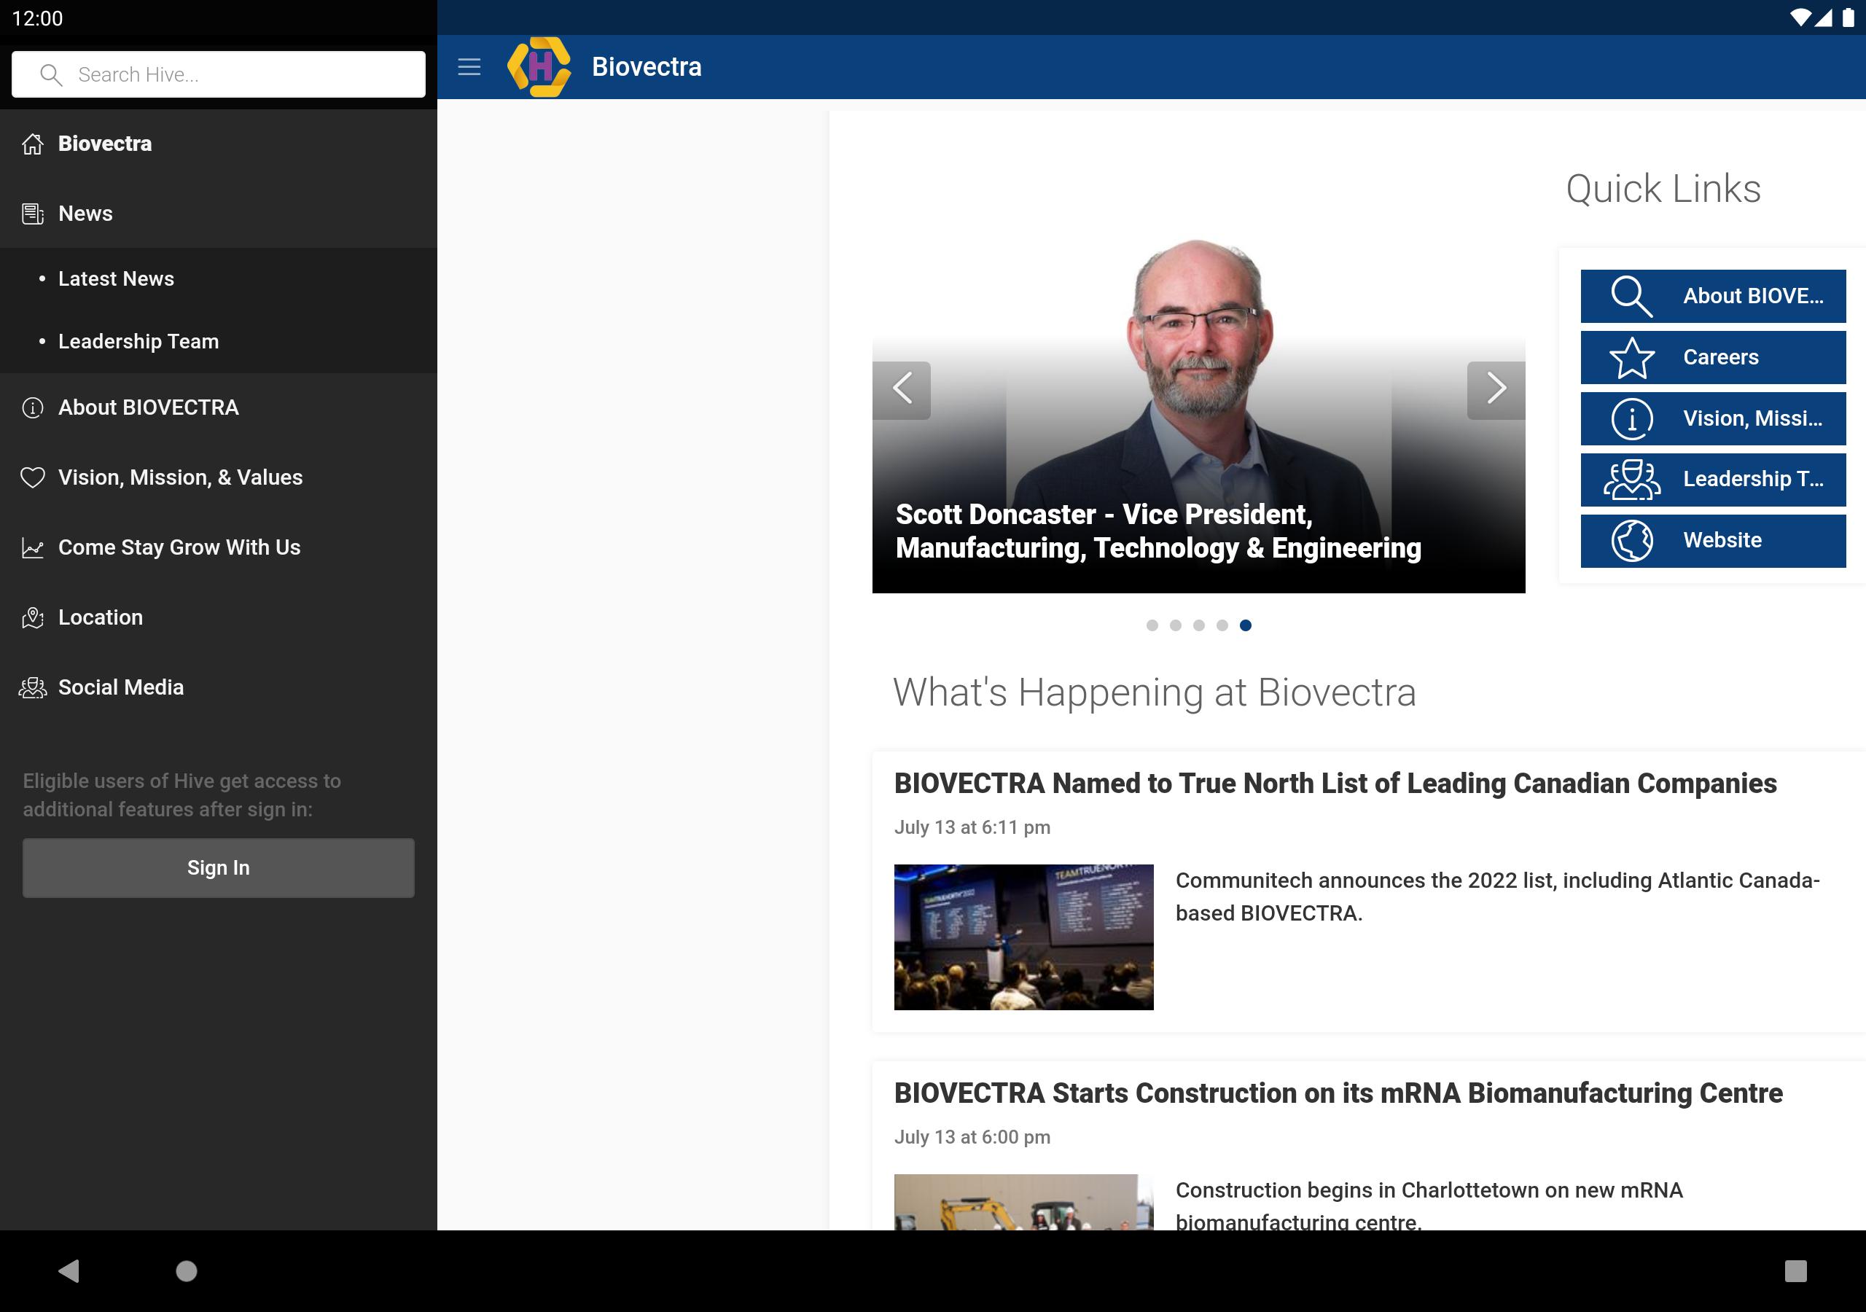Show previous carousel slide arrow
This screenshot has width=1866, height=1312.
click(x=902, y=390)
